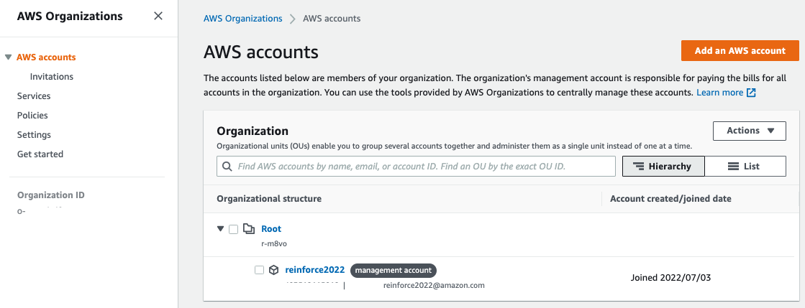The image size is (805, 308).
Task: Go to Policies in sidebar
Action: 32,116
